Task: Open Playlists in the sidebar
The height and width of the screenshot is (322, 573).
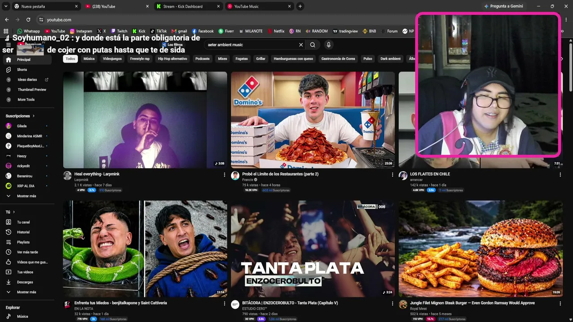Action: pos(23,242)
